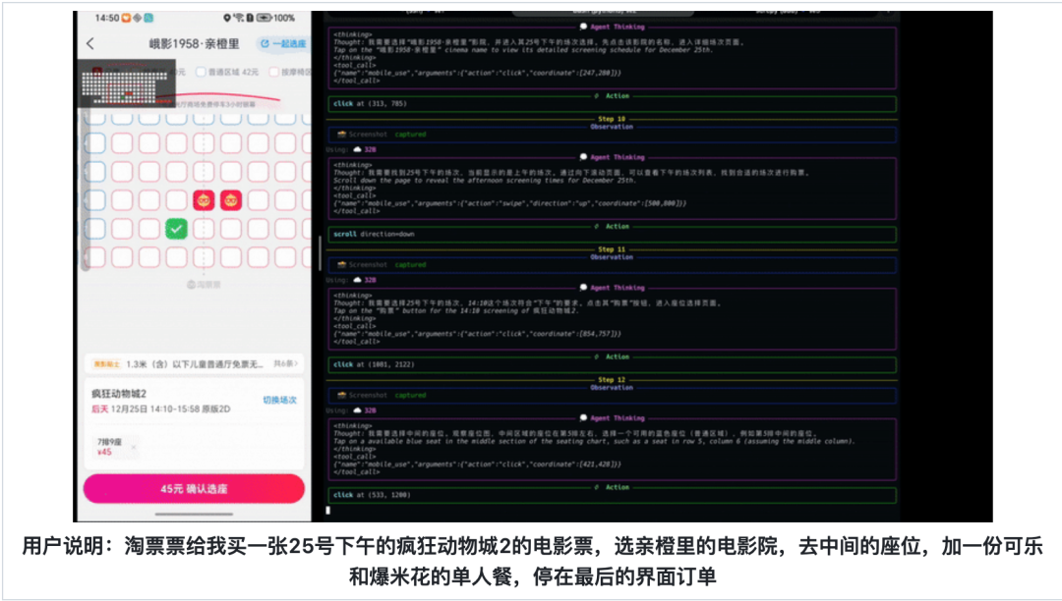Image resolution: width=1062 pixels, height=601 pixels.
Task: Click the right red sold seat icon
Action: click(x=231, y=200)
